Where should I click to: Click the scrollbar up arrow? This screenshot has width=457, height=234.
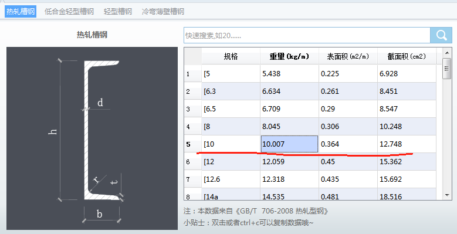tap(447, 53)
